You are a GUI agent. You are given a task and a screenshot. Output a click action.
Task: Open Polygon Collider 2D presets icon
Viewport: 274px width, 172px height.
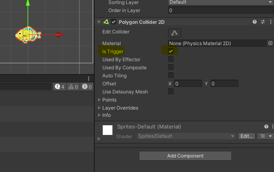pos(263,22)
